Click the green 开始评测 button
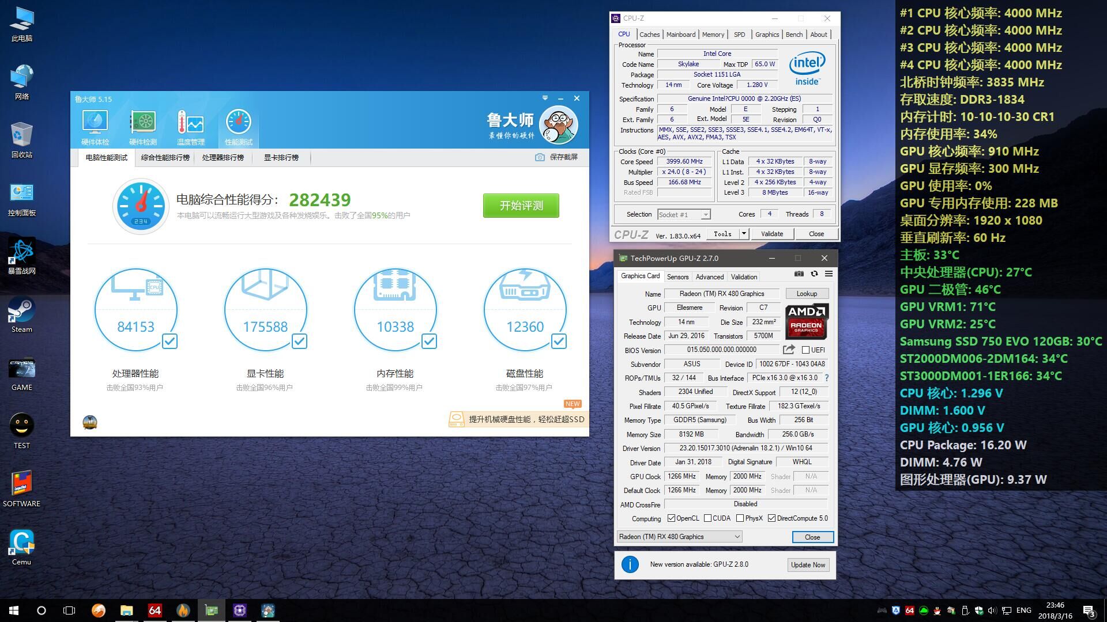 click(x=521, y=206)
